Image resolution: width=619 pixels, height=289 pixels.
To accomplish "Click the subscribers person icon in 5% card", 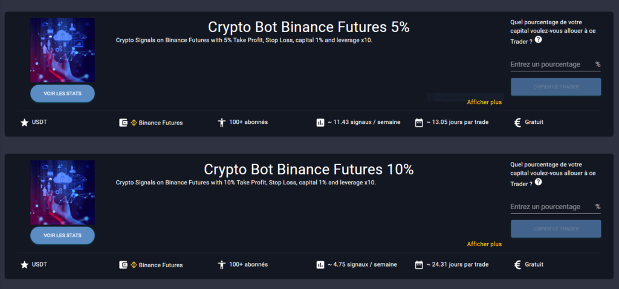I will click(x=221, y=123).
